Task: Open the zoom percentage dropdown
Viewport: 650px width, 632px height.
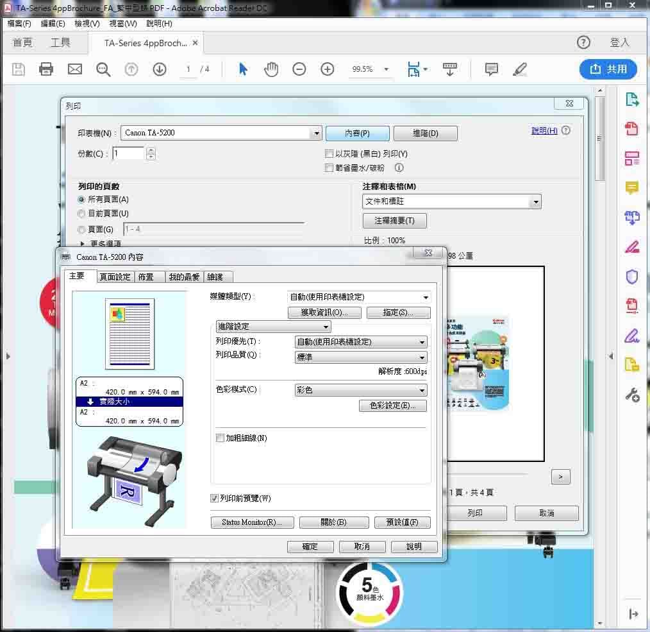Action: [387, 69]
